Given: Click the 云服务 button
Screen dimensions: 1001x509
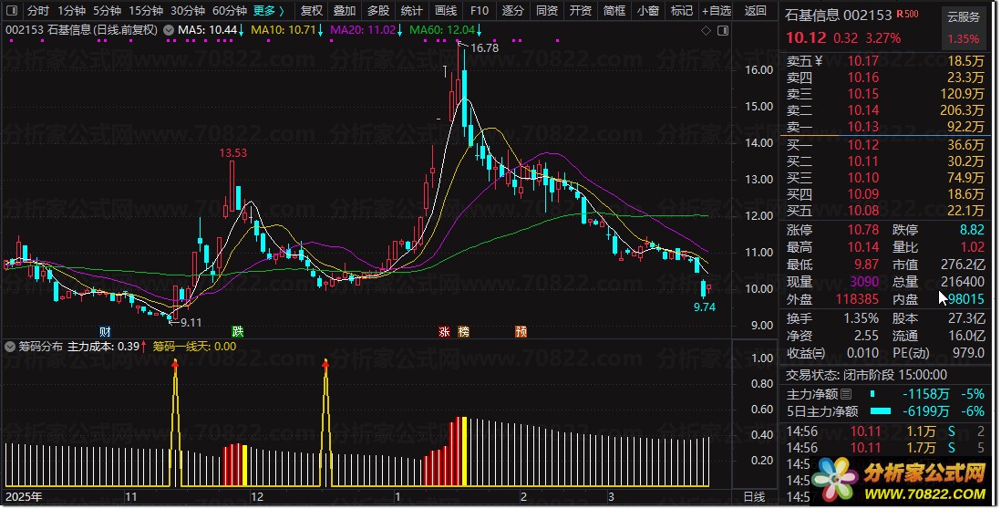Looking at the screenshot, I should point(964,16).
